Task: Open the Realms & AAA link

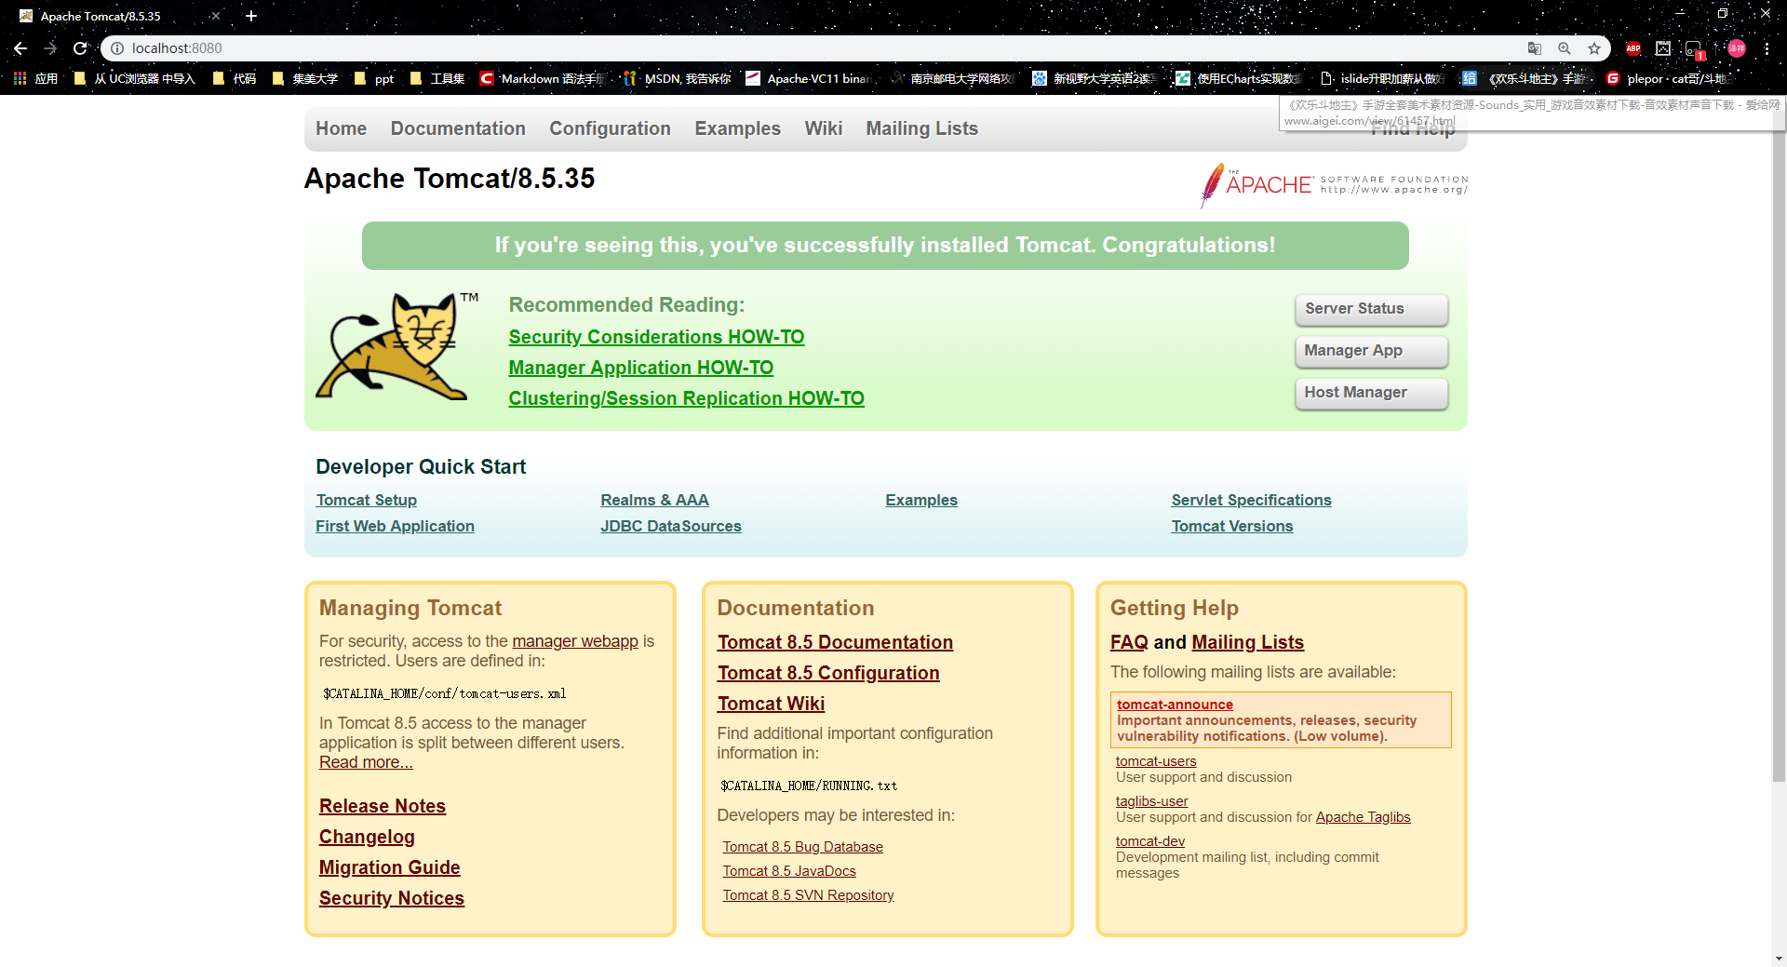Action: (654, 500)
